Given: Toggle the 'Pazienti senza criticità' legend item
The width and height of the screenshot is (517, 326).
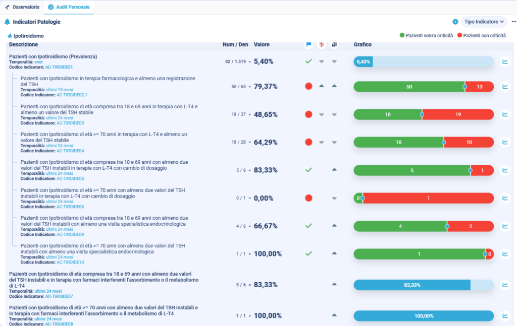Looking at the screenshot, I should (x=427, y=36).
